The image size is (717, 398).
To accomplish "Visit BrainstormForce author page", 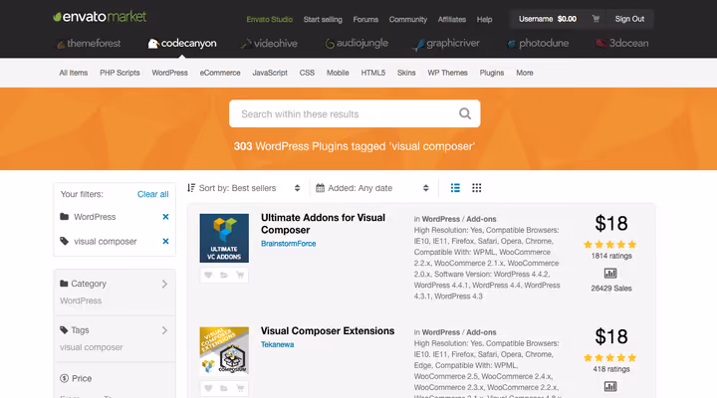I will pos(288,244).
